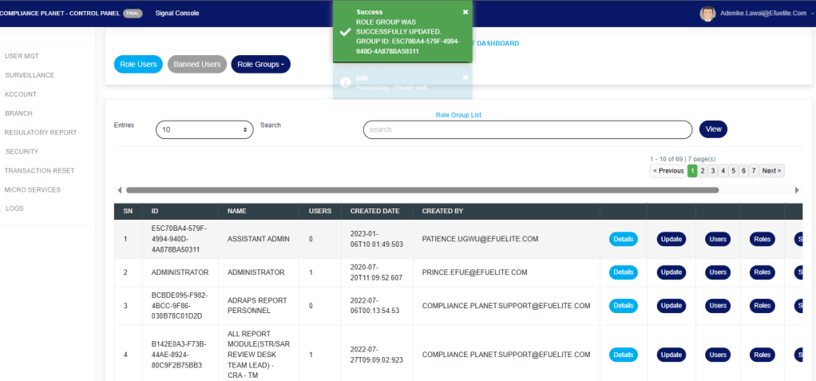Open Roles for ADRAPS REPORT PERSONNEL
The height and width of the screenshot is (381, 816).
(x=762, y=306)
